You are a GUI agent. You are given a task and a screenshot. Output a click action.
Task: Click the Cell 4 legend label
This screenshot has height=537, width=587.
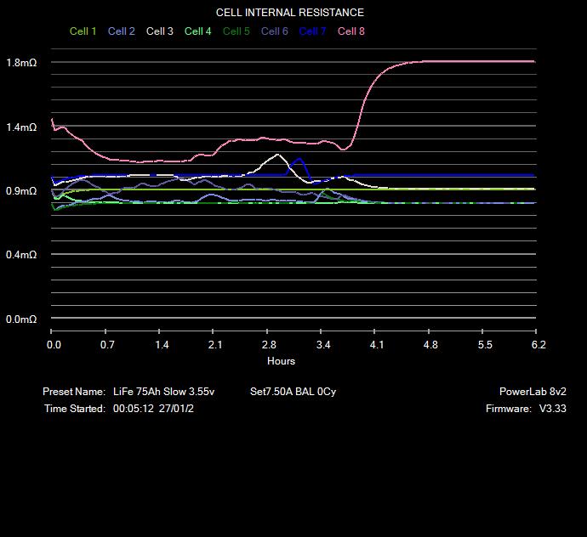tap(197, 31)
